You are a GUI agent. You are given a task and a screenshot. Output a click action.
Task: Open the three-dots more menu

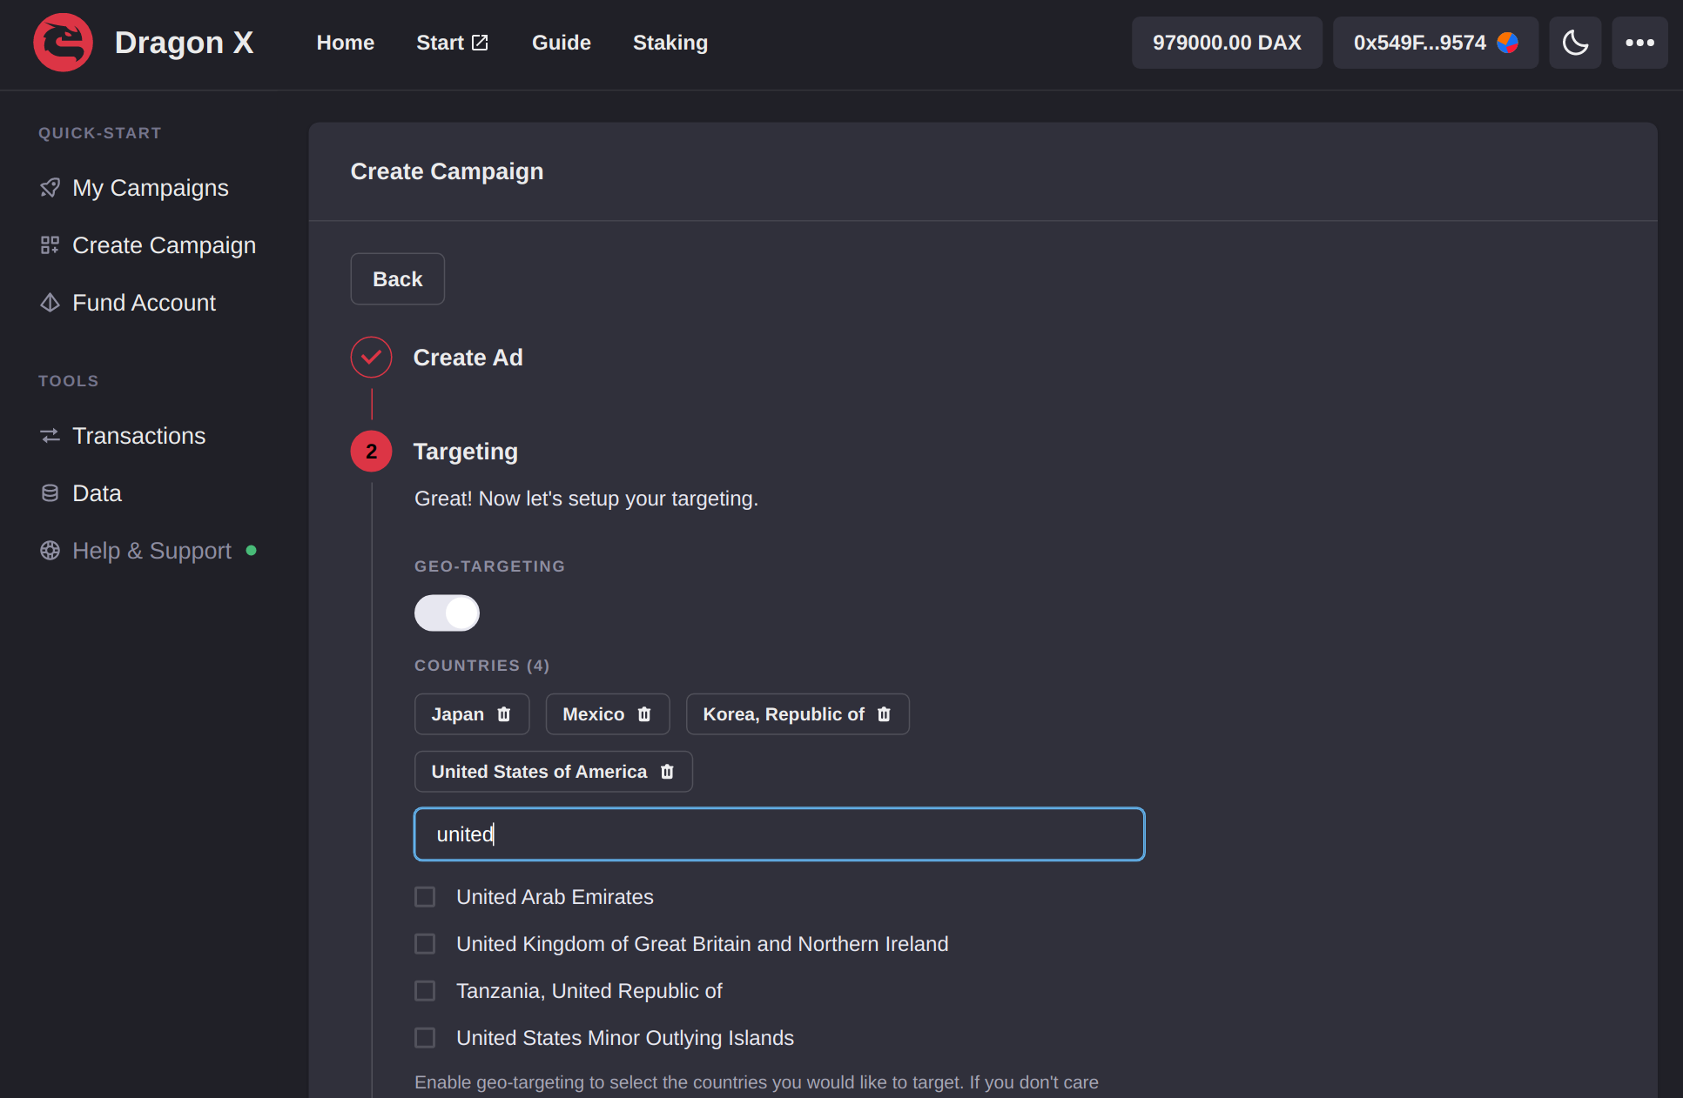click(1639, 43)
